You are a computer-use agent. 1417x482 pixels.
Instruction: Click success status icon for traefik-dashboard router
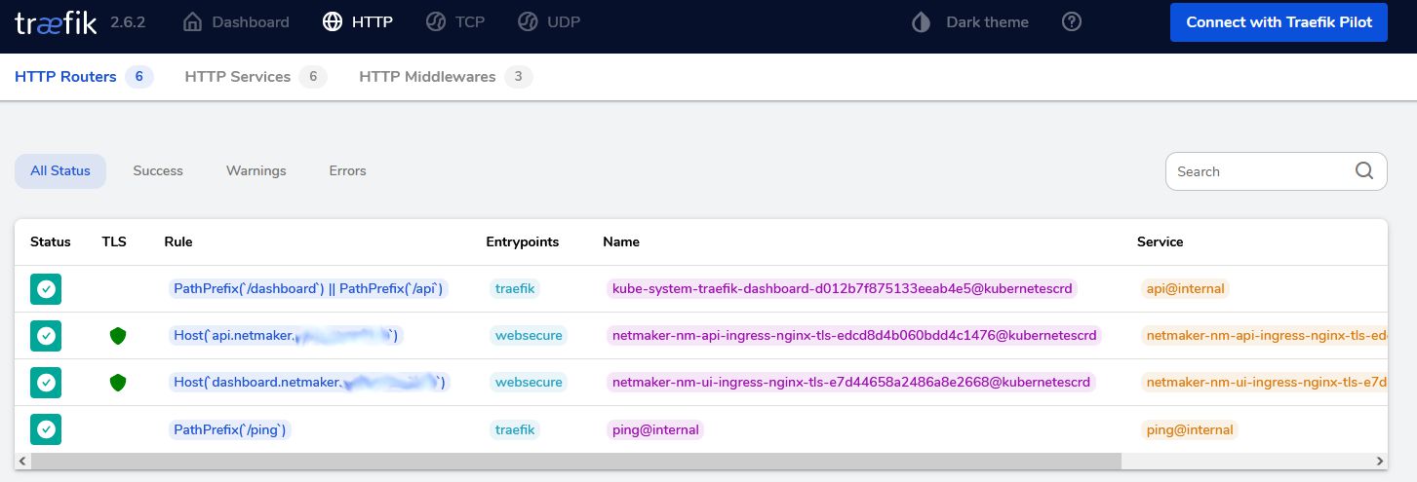click(x=46, y=288)
